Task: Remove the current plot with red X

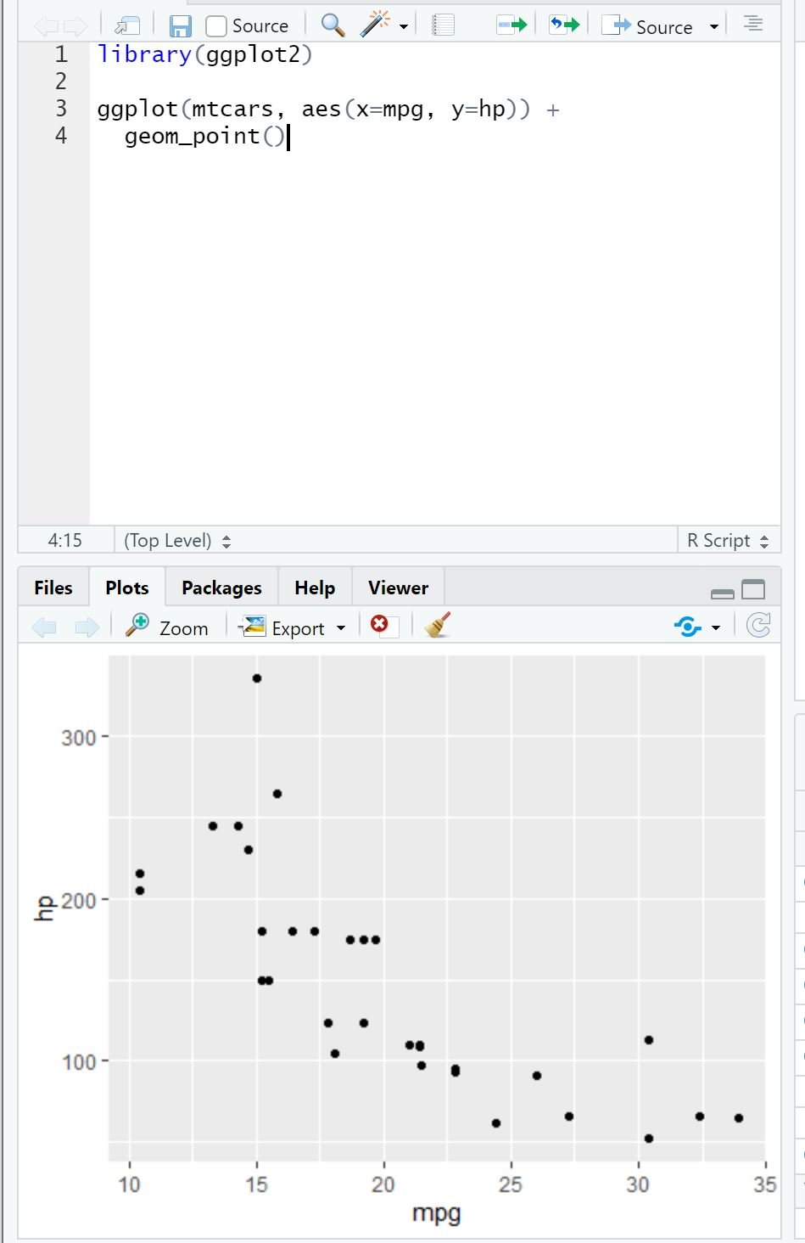Action: point(380,626)
